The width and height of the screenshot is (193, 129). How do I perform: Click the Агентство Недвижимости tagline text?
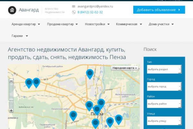(55, 10)
